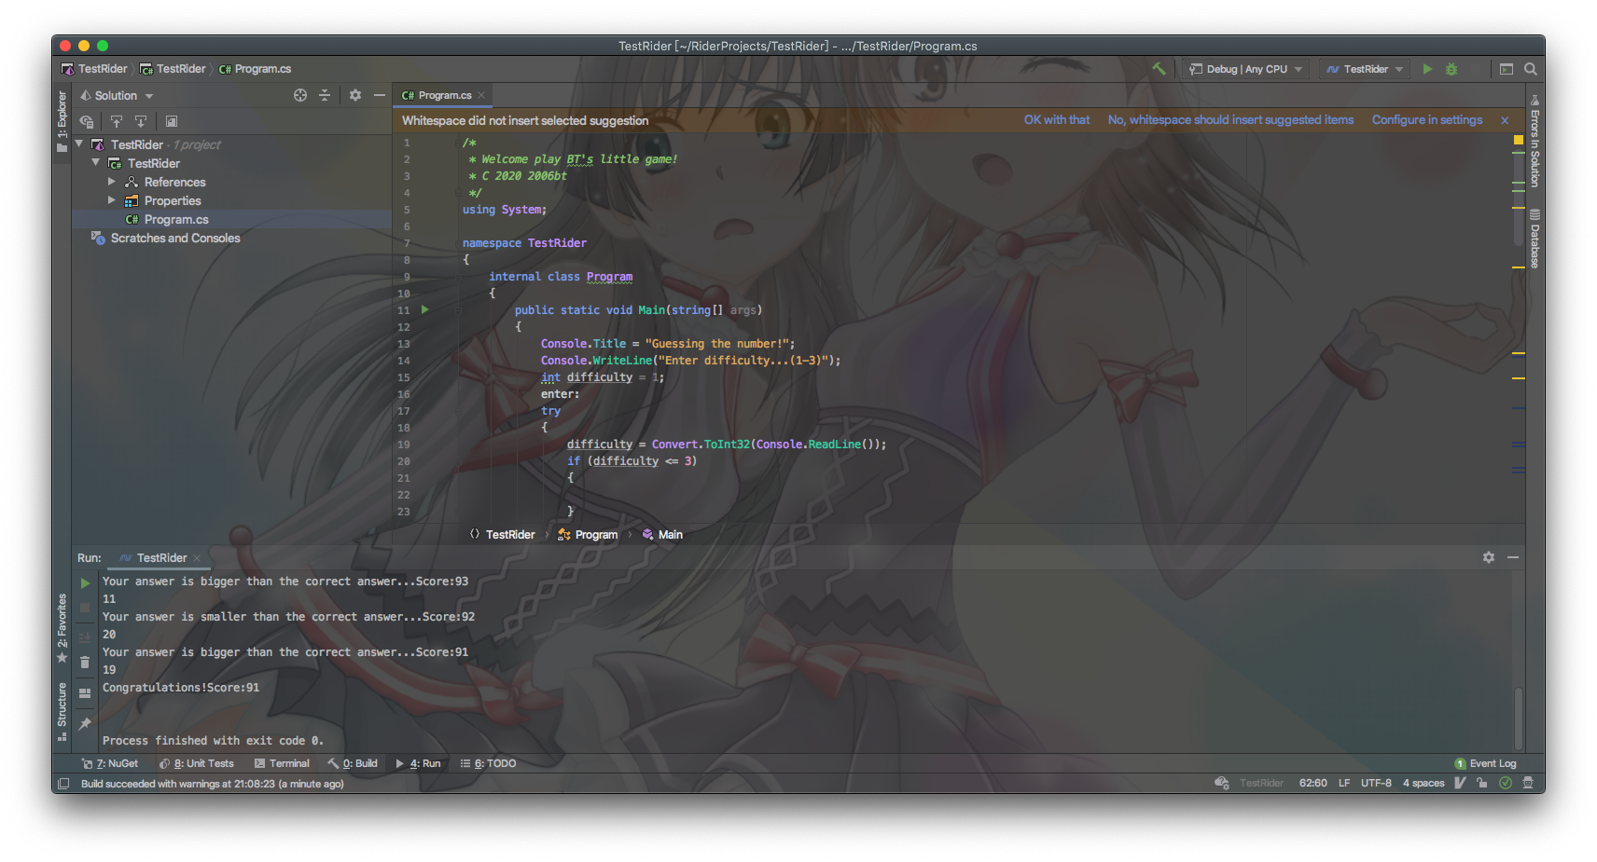Click the Program class breadcrumb

[588, 534]
